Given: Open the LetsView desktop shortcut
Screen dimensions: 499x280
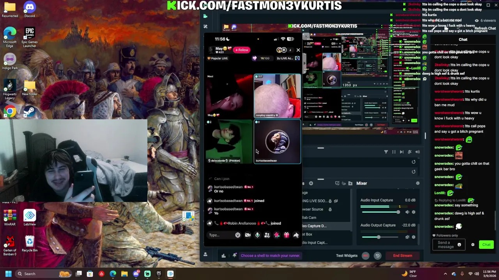Looking at the screenshot, I should click(x=30, y=218).
